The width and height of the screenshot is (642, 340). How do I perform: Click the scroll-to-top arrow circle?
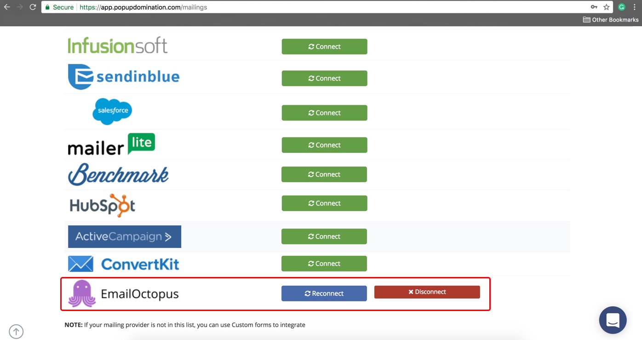16,331
